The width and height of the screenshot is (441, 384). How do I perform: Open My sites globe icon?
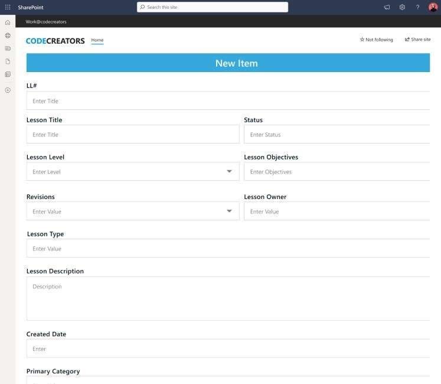coord(8,35)
